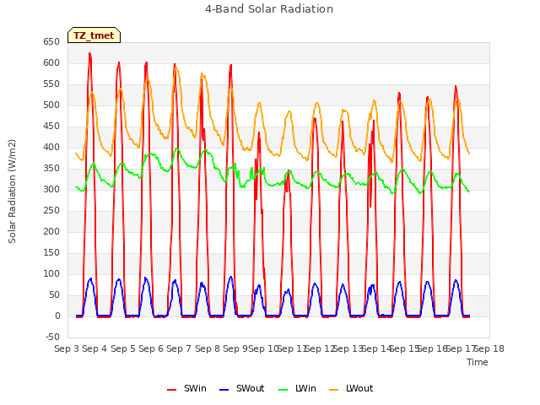This screenshot has width=540, height=405.
Task: Click the Sep 5 x-axis label
Action: tap(123, 348)
